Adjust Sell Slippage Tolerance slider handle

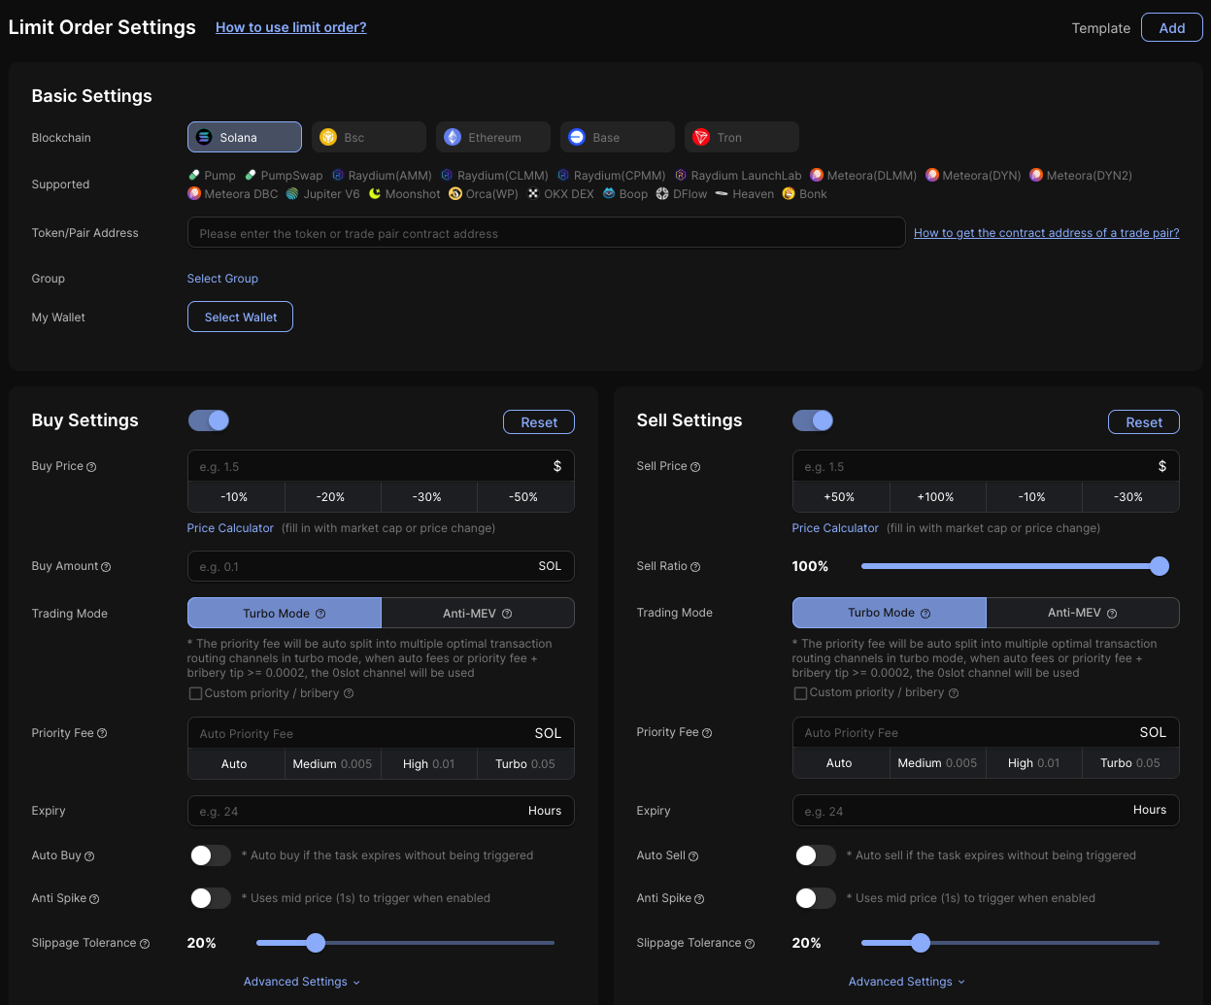coord(921,943)
